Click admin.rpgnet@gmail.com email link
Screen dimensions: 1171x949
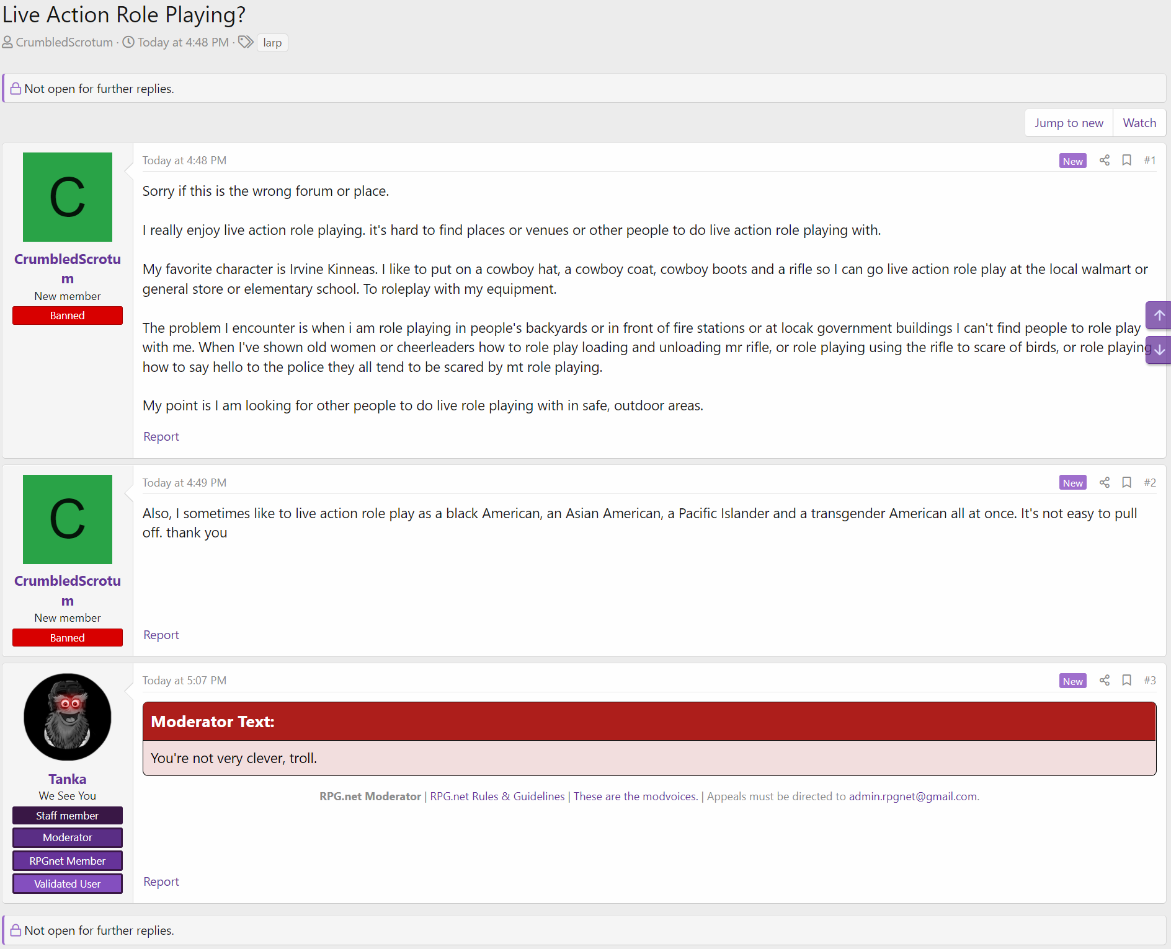tap(913, 797)
